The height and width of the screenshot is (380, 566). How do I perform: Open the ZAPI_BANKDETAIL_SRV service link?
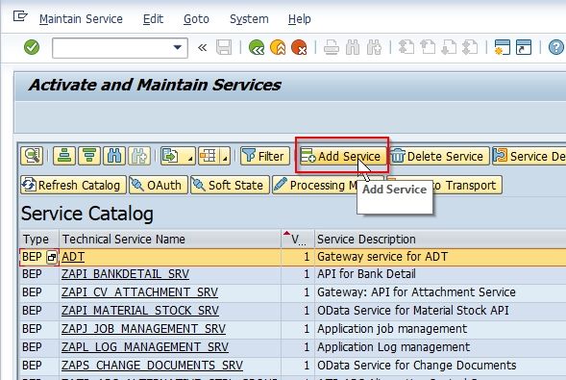125,274
